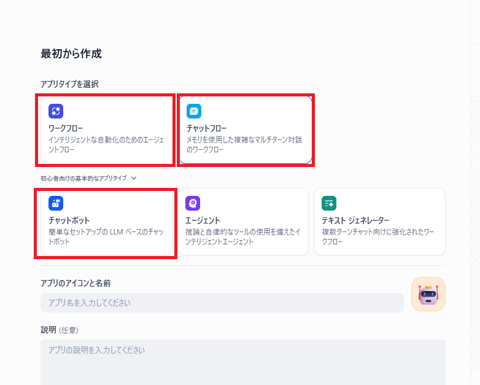The height and width of the screenshot is (385, 480).
Task: Open the robot emoji app icon picker
Action: pyautogui.click(x=428, y=294)
